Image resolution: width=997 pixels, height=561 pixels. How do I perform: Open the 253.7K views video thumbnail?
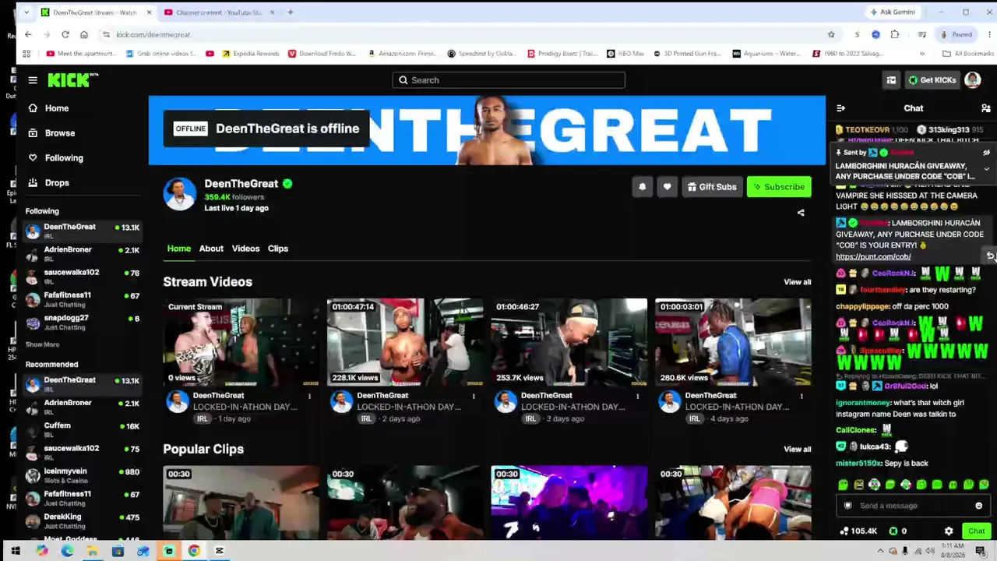click(569, 342)
